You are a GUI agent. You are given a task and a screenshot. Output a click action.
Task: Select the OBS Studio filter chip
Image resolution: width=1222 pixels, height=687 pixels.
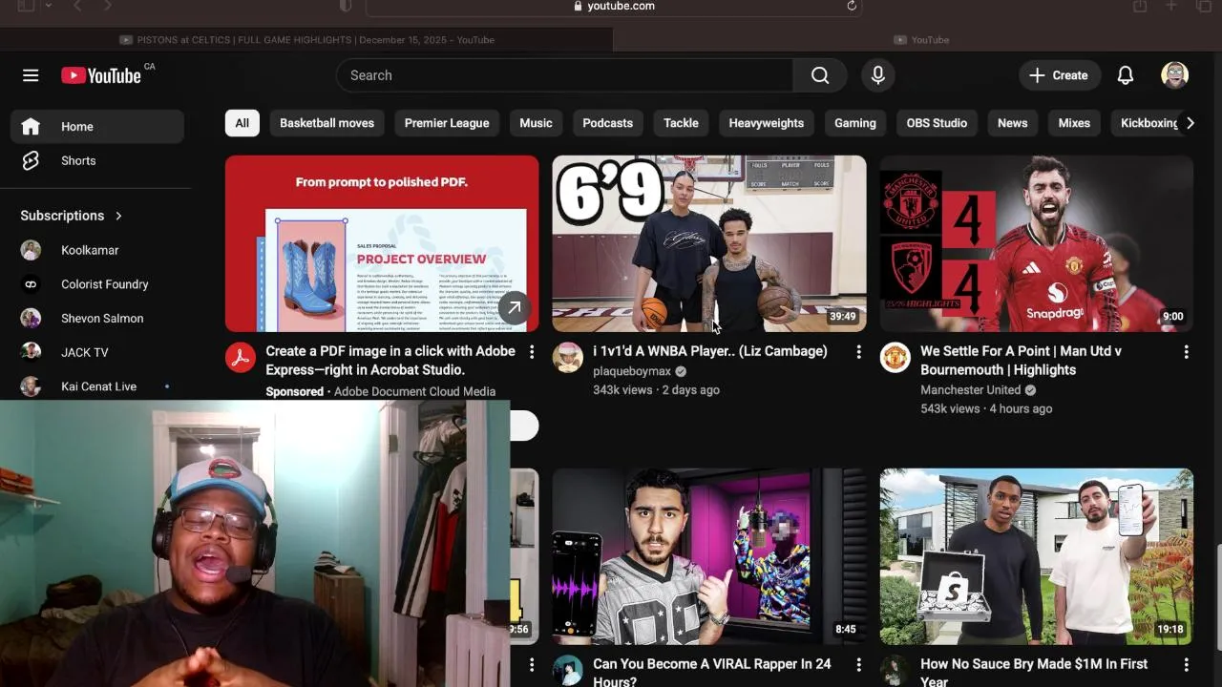pyautogui.click(x=937, y=123)
